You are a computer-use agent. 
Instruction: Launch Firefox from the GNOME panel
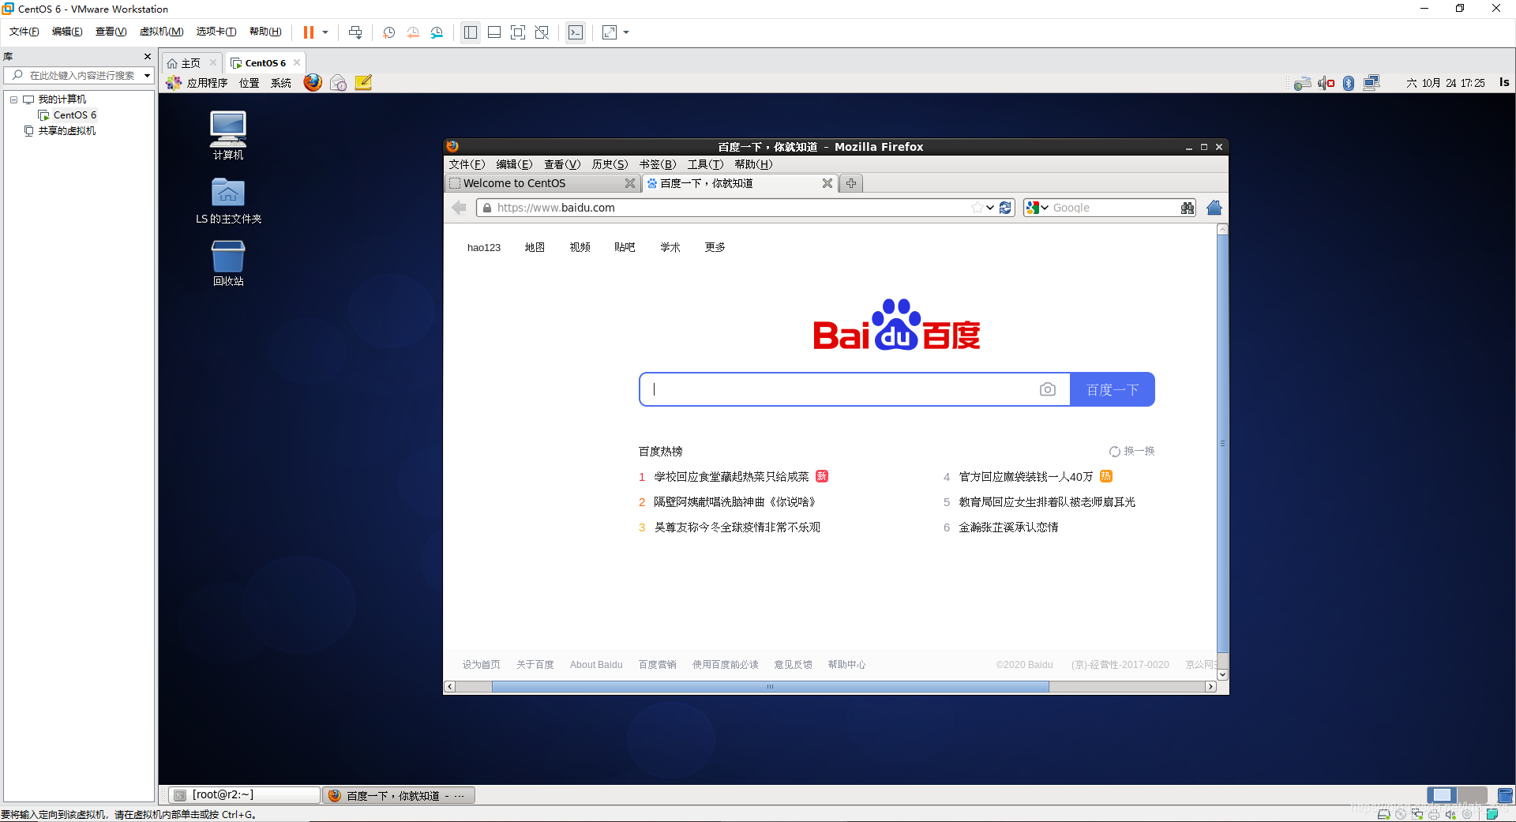point(313,82)
